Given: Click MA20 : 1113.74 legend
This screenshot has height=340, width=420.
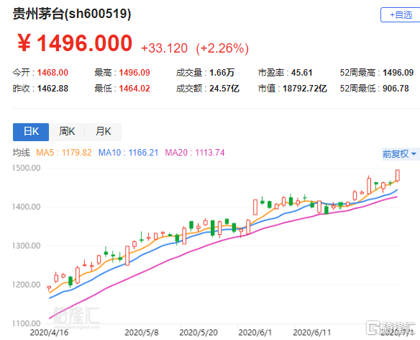Looking at the screenshot, I should (195, 153).
